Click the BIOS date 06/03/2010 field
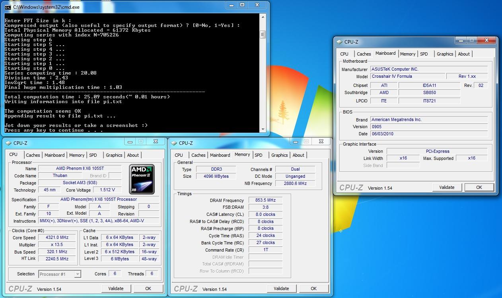The width and height of the screenshot is (502, 298). (429, 134)
